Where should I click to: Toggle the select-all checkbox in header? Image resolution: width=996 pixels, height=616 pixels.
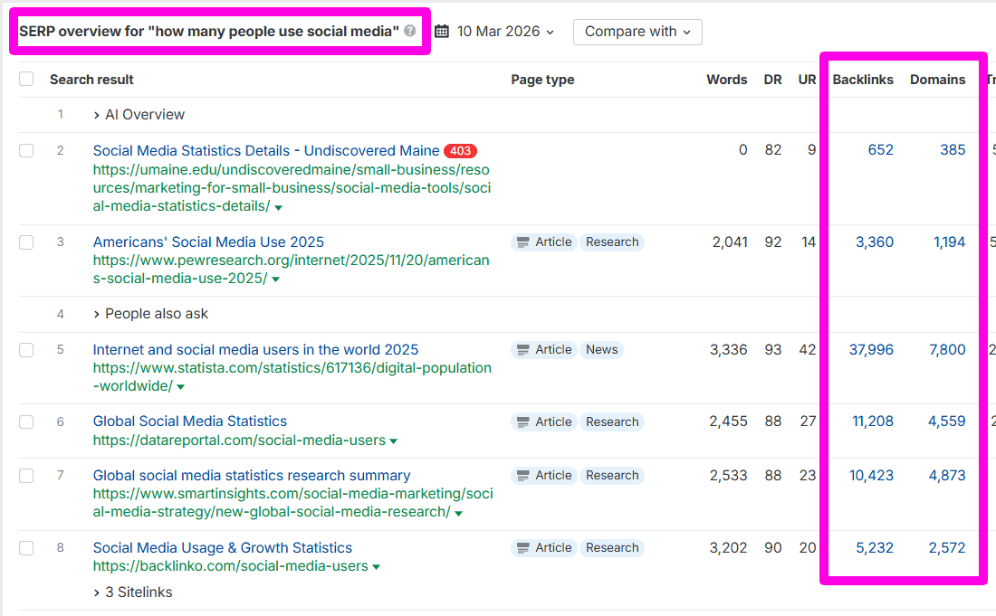click(x=26, y=79)
